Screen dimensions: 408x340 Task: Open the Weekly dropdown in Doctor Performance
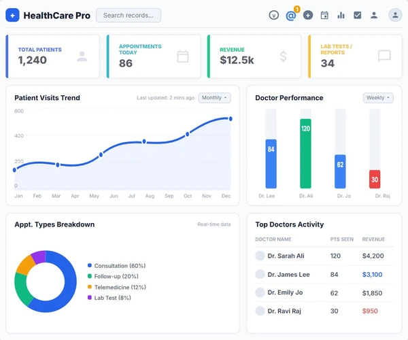point(378,98)
